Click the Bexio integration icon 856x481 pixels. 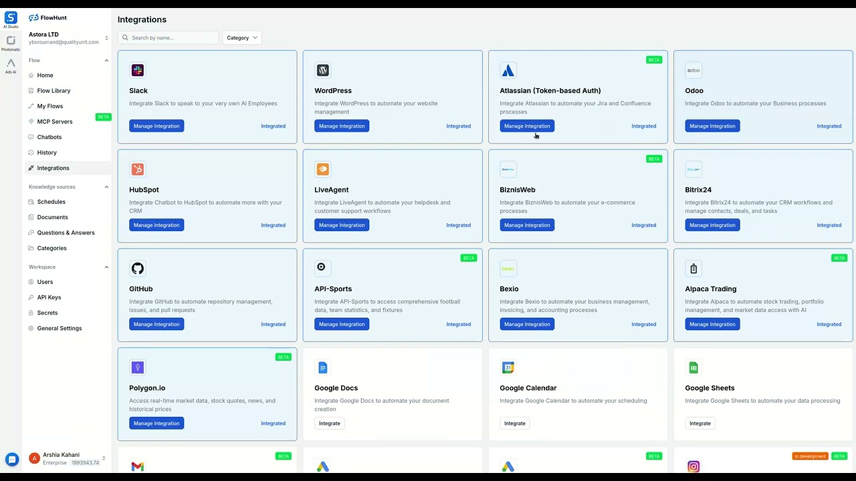pyautogui.click(x=508, y=269)
